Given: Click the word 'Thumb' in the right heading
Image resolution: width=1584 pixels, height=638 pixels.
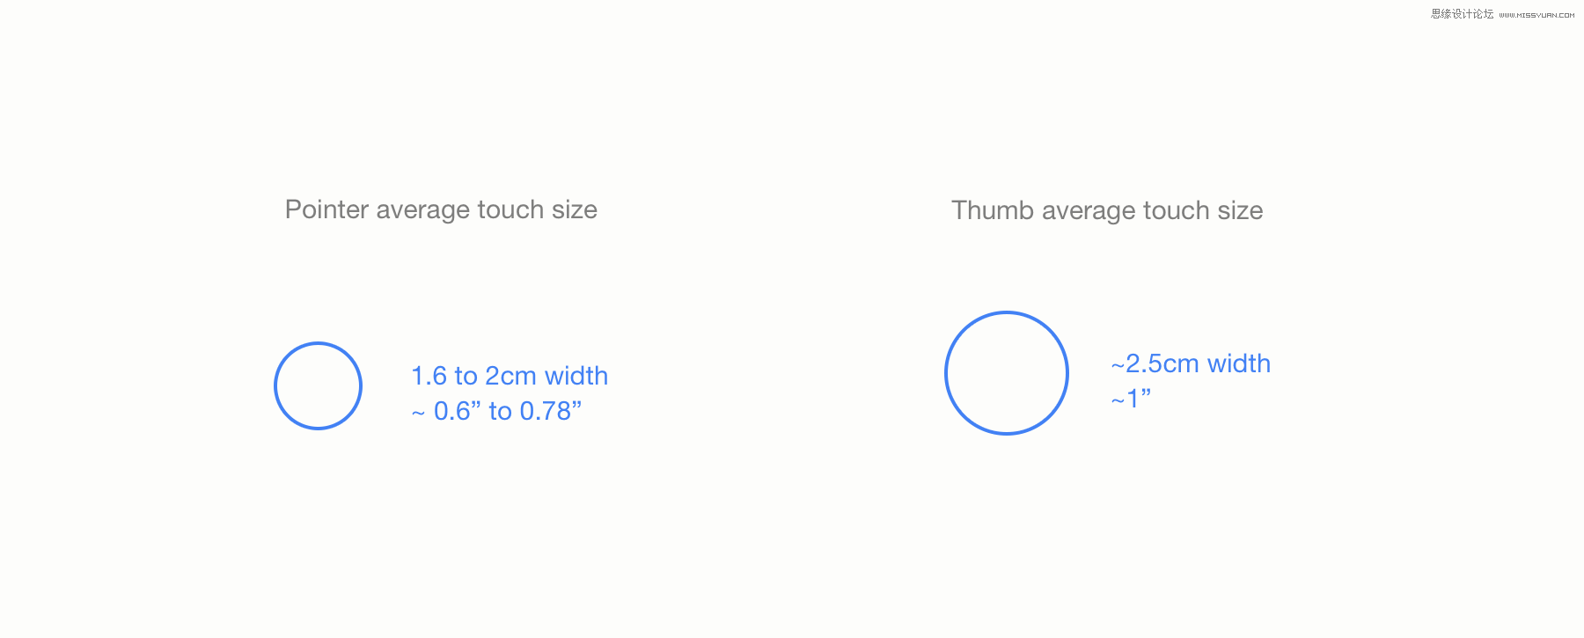Looking at the screenshot, I should coord(993,210).
